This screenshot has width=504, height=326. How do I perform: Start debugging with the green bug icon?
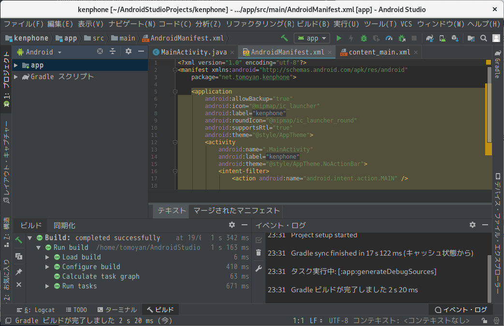[x=363, y=38]
